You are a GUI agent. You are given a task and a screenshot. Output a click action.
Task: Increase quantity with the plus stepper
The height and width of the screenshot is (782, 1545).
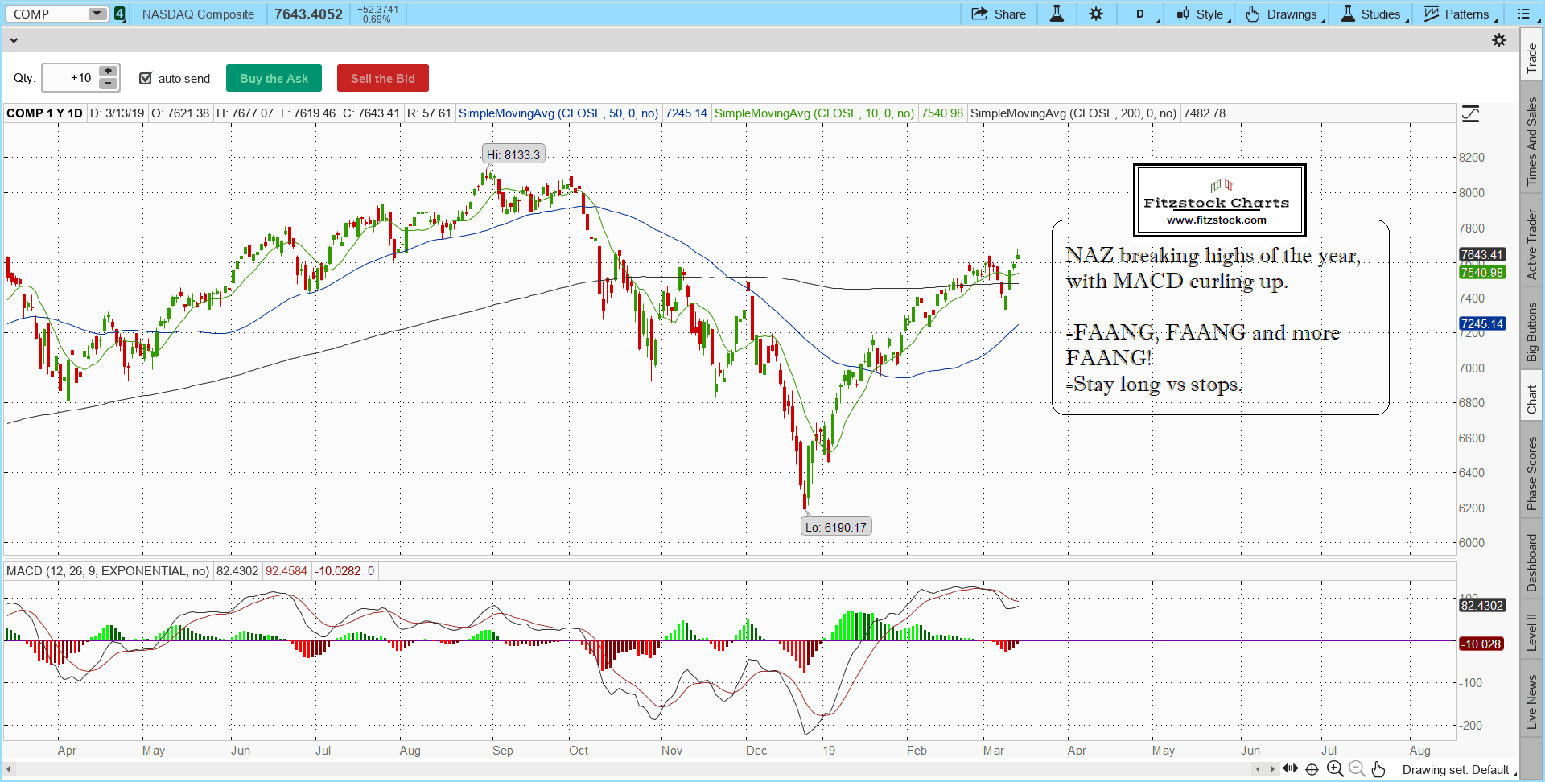[108, 72]
